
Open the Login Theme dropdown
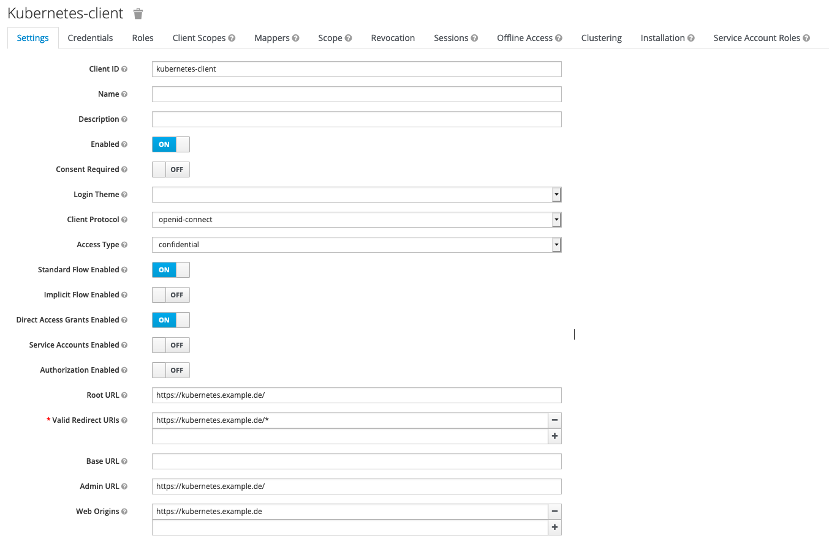(357, 195)
